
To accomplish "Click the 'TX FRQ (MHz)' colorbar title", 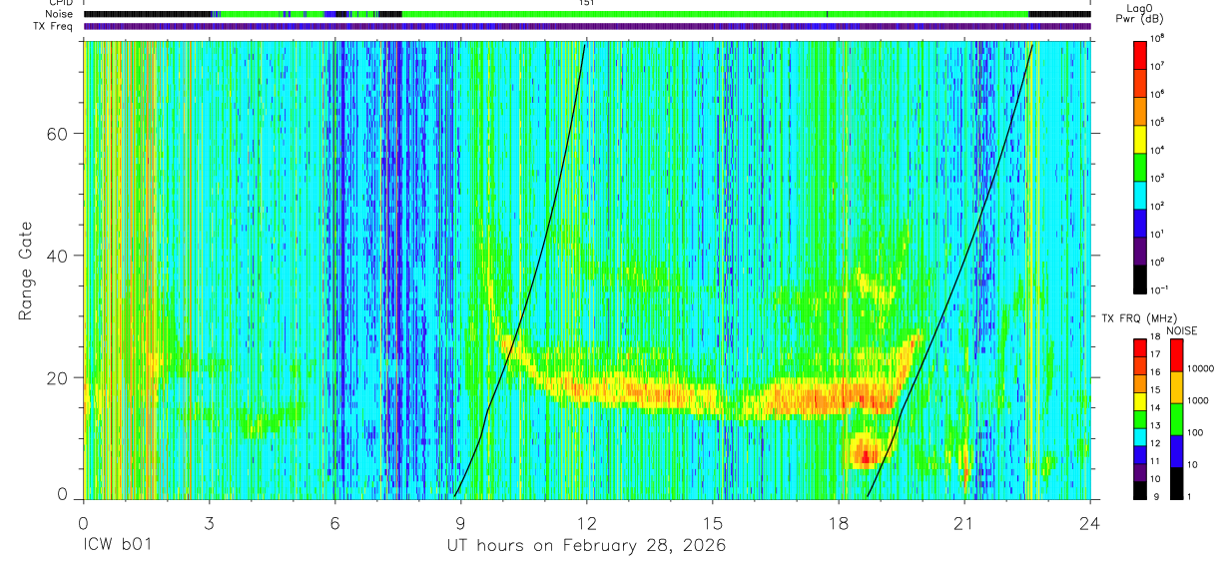I will (x=1138, y=317).
